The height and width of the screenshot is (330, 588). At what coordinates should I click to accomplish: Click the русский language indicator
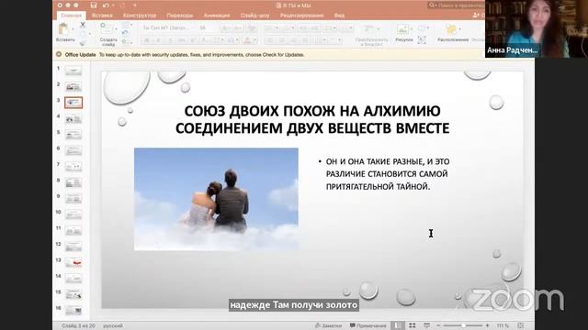(x=113, y=325)
